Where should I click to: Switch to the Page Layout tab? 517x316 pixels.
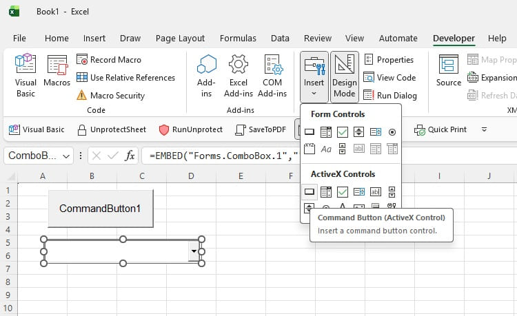pyautogui.click(x=180, y=39)
